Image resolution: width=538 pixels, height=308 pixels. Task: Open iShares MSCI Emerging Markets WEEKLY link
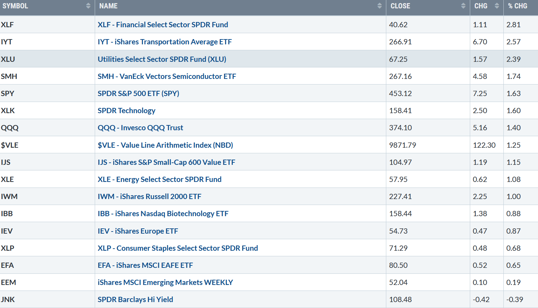(165, 283)
